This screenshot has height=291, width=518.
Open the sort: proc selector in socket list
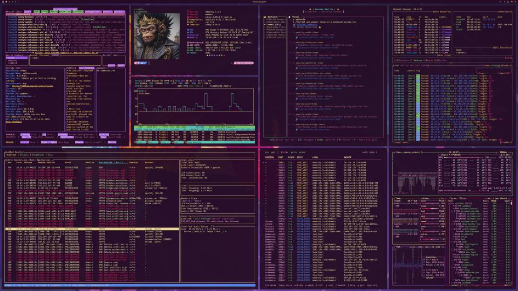[369, 153]
